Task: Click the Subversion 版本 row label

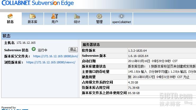Action: click(x=94, y=56)
